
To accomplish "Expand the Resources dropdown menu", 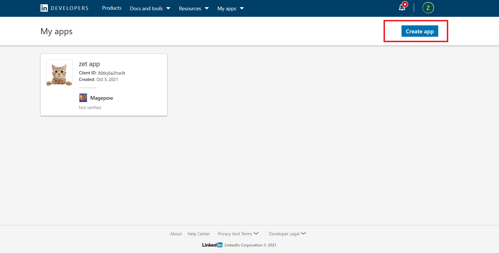I will click(194, 9).
